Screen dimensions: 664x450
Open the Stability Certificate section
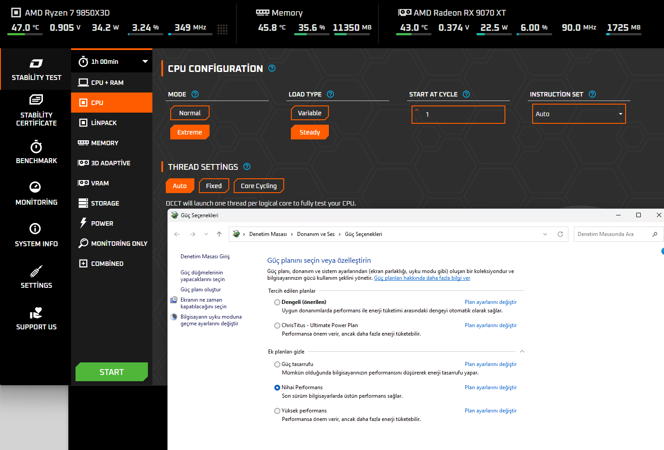coord(36,110)
